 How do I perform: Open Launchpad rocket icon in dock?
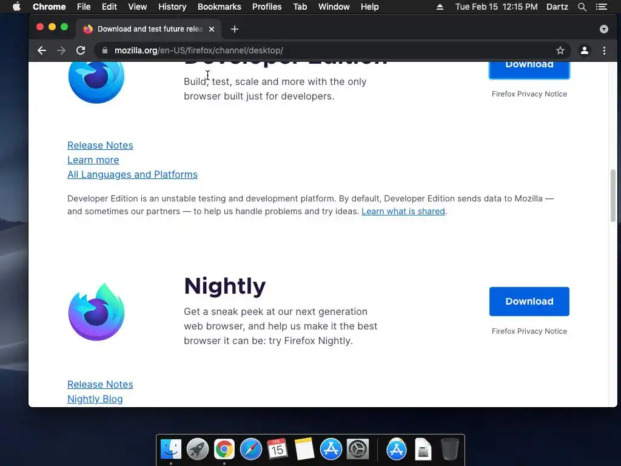[198, 449]
